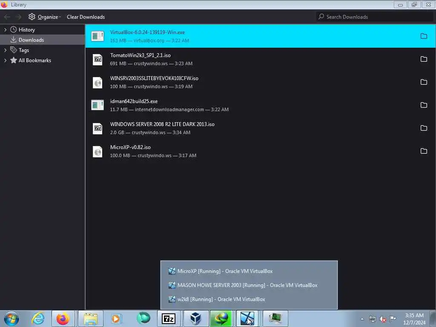The height and width of the screenshot is (327, 436).
Task: Open the Windows Start menu
Action: [x=11, y=318]
